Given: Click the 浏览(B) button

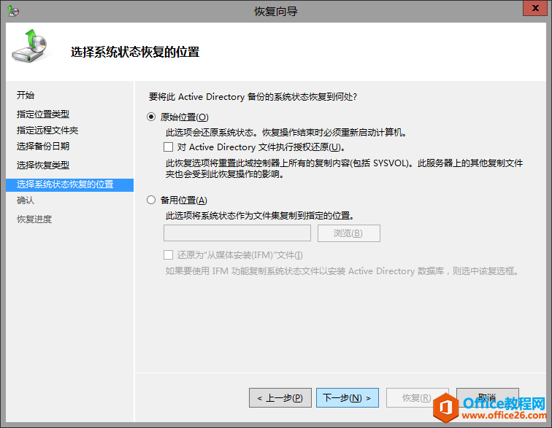Looking at the screenshot, I should point(348,233).
